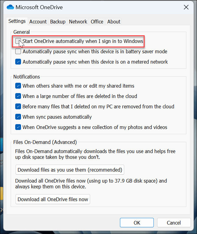The height and width of the screenshot is (234, 197).
Task: Click the 'Notifications' group heading
Action: (26, 77)
